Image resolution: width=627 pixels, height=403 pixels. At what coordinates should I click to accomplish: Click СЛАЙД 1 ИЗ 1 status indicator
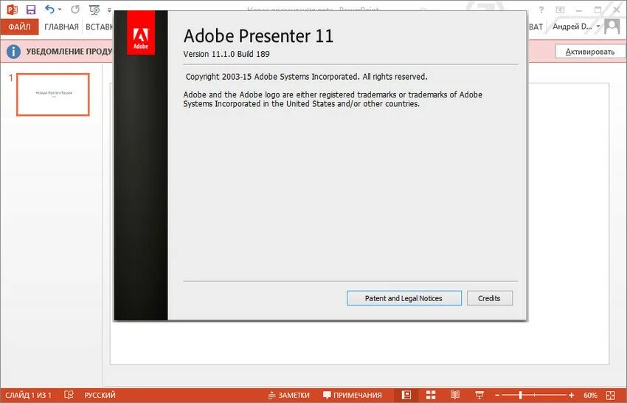[28, 395]
